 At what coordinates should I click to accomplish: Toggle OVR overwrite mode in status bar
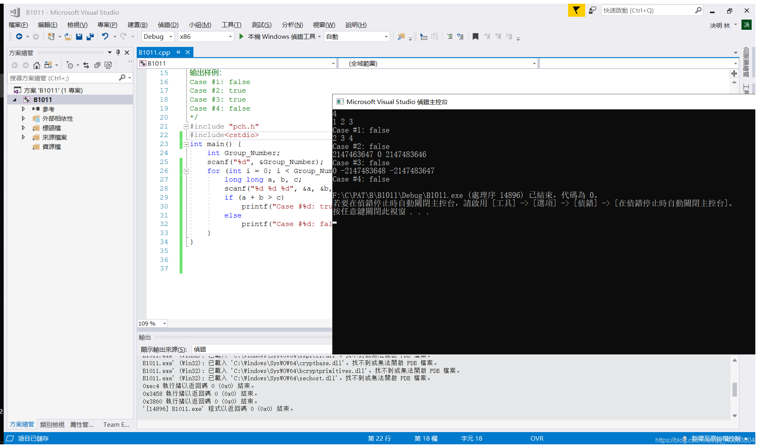pos(537,439)
